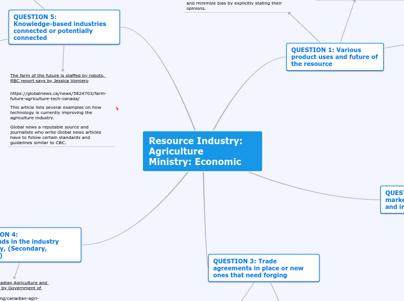Open the Canadian Agriculture link under Question 4
Viewport: 404px width, 301px height.
(x=24, y=285)
